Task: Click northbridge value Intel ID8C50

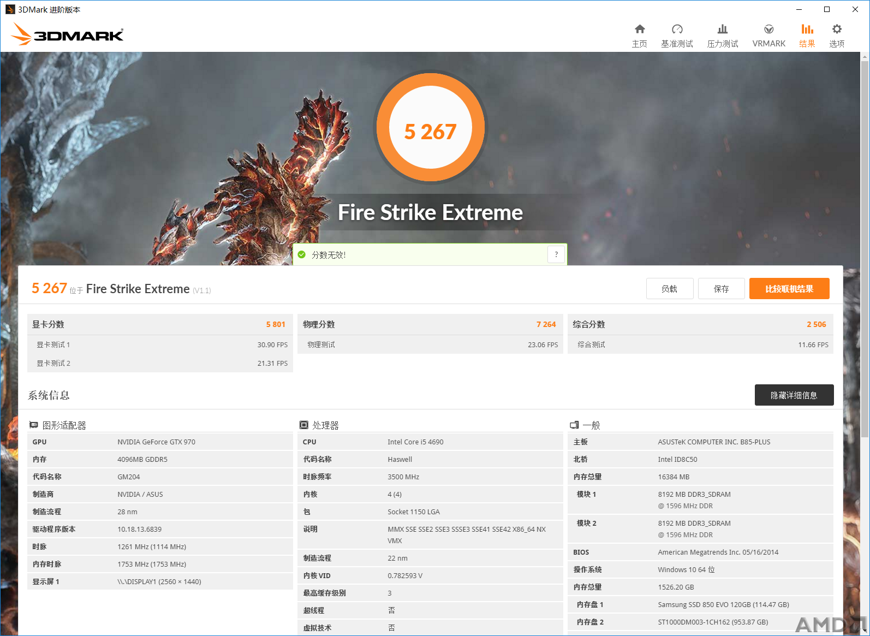Action: click(677, 460)
